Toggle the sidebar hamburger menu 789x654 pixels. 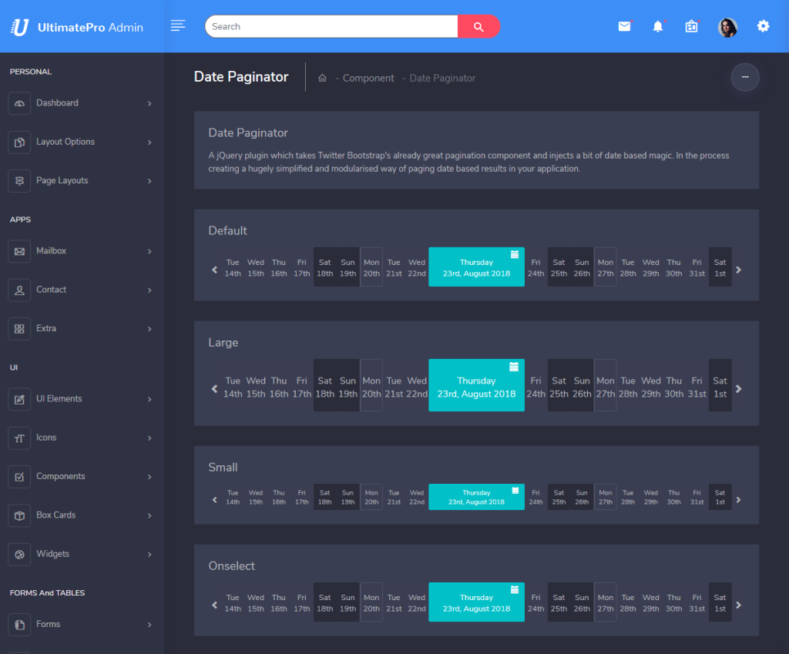(178, 25)
